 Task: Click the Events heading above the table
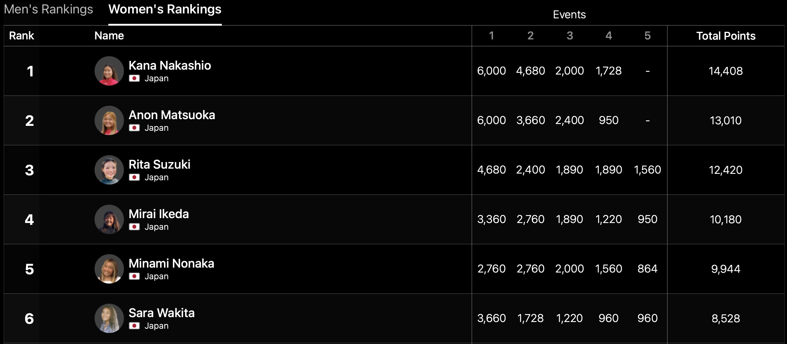[569, 15]
